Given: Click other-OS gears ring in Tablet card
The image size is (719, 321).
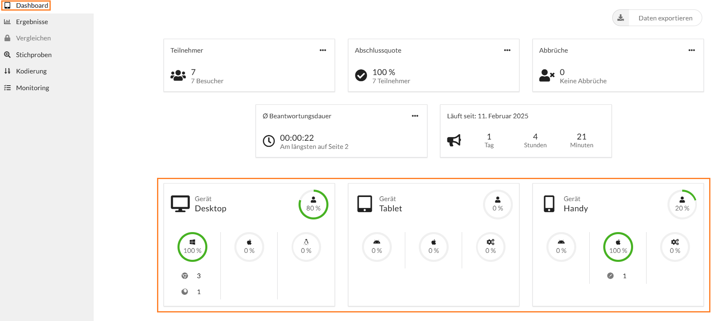Looking at the screenshot, I should pos(490,247).
